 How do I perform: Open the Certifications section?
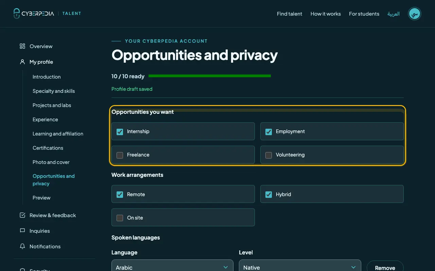(48, 148)
